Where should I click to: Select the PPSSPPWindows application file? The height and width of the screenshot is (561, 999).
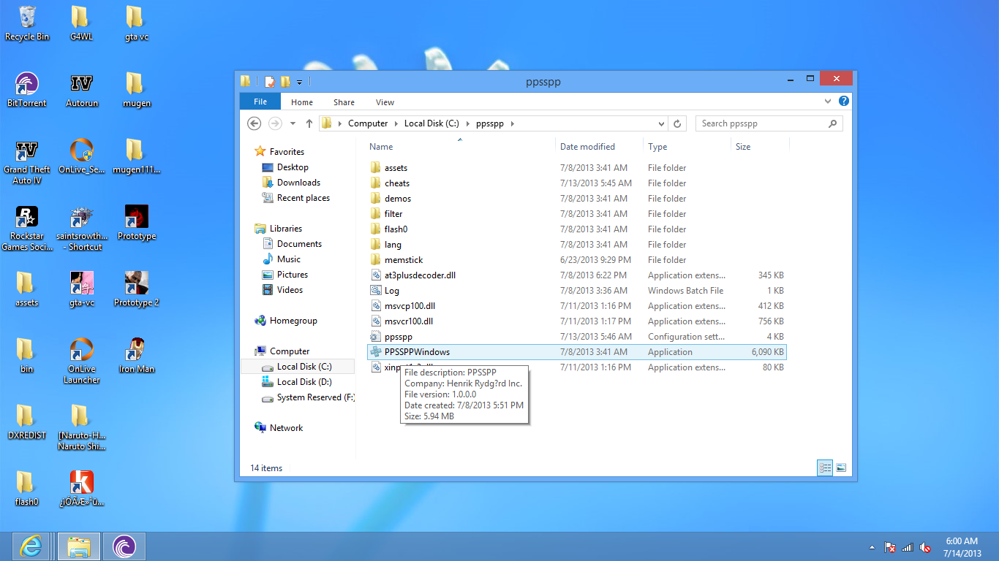(417, 352)
